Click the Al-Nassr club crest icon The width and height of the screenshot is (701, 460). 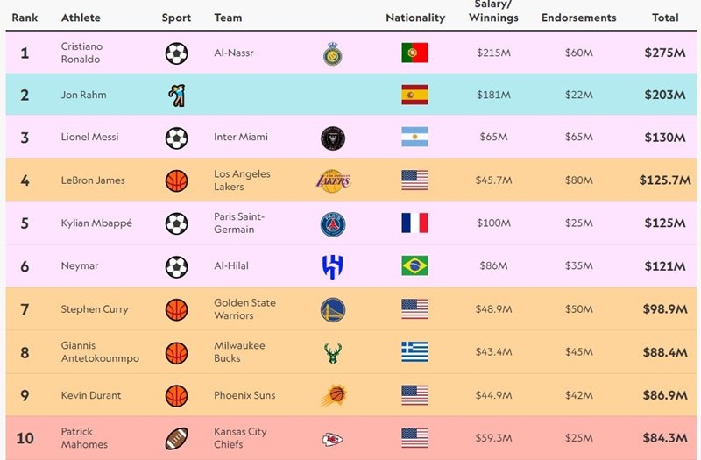[x=333, y=53]
